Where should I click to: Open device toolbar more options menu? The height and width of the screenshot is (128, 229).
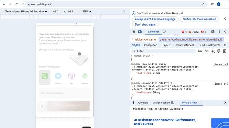tap(125, 12)
